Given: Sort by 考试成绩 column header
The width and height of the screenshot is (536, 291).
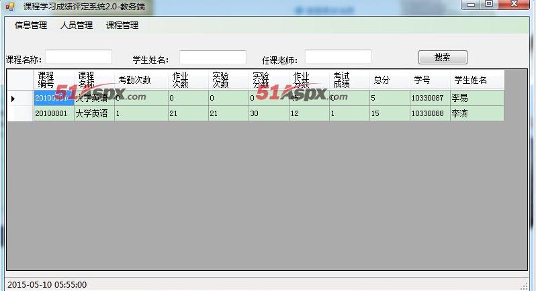Looking at the screenshot, I should pyautogui.click(x=349, y=80).
